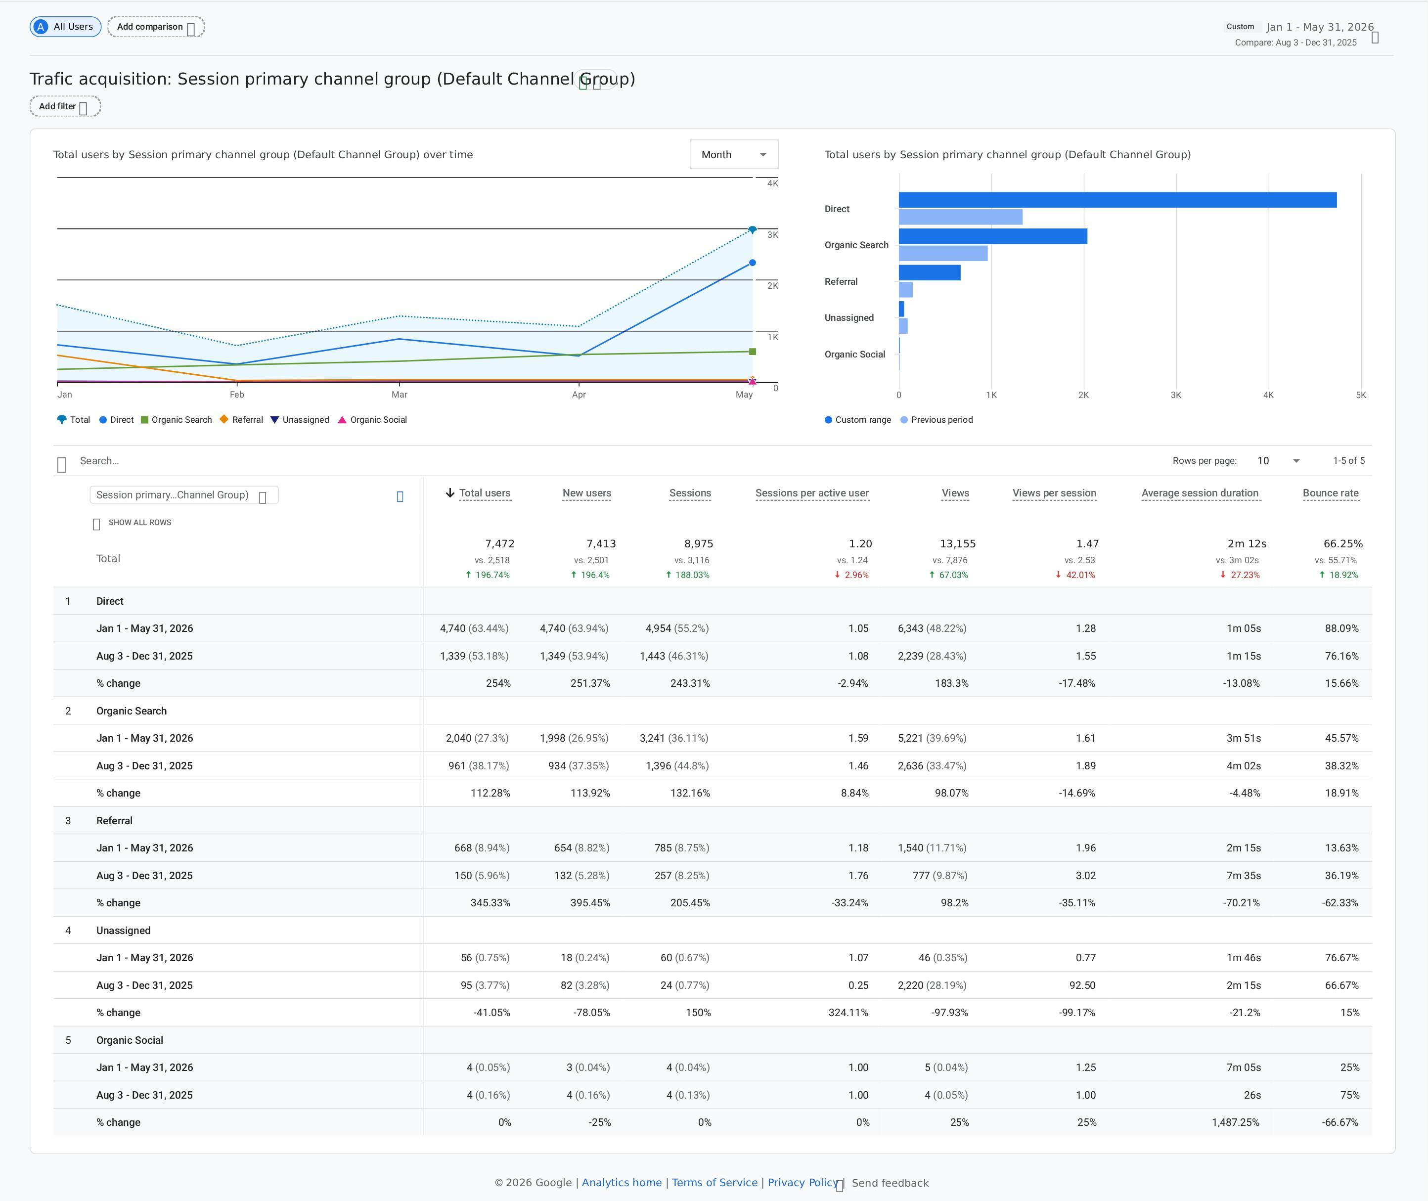Click the search icon in the table toolbar
Image resolution: width=1428 pixels, height=1201 pixels.
point(62,464)
